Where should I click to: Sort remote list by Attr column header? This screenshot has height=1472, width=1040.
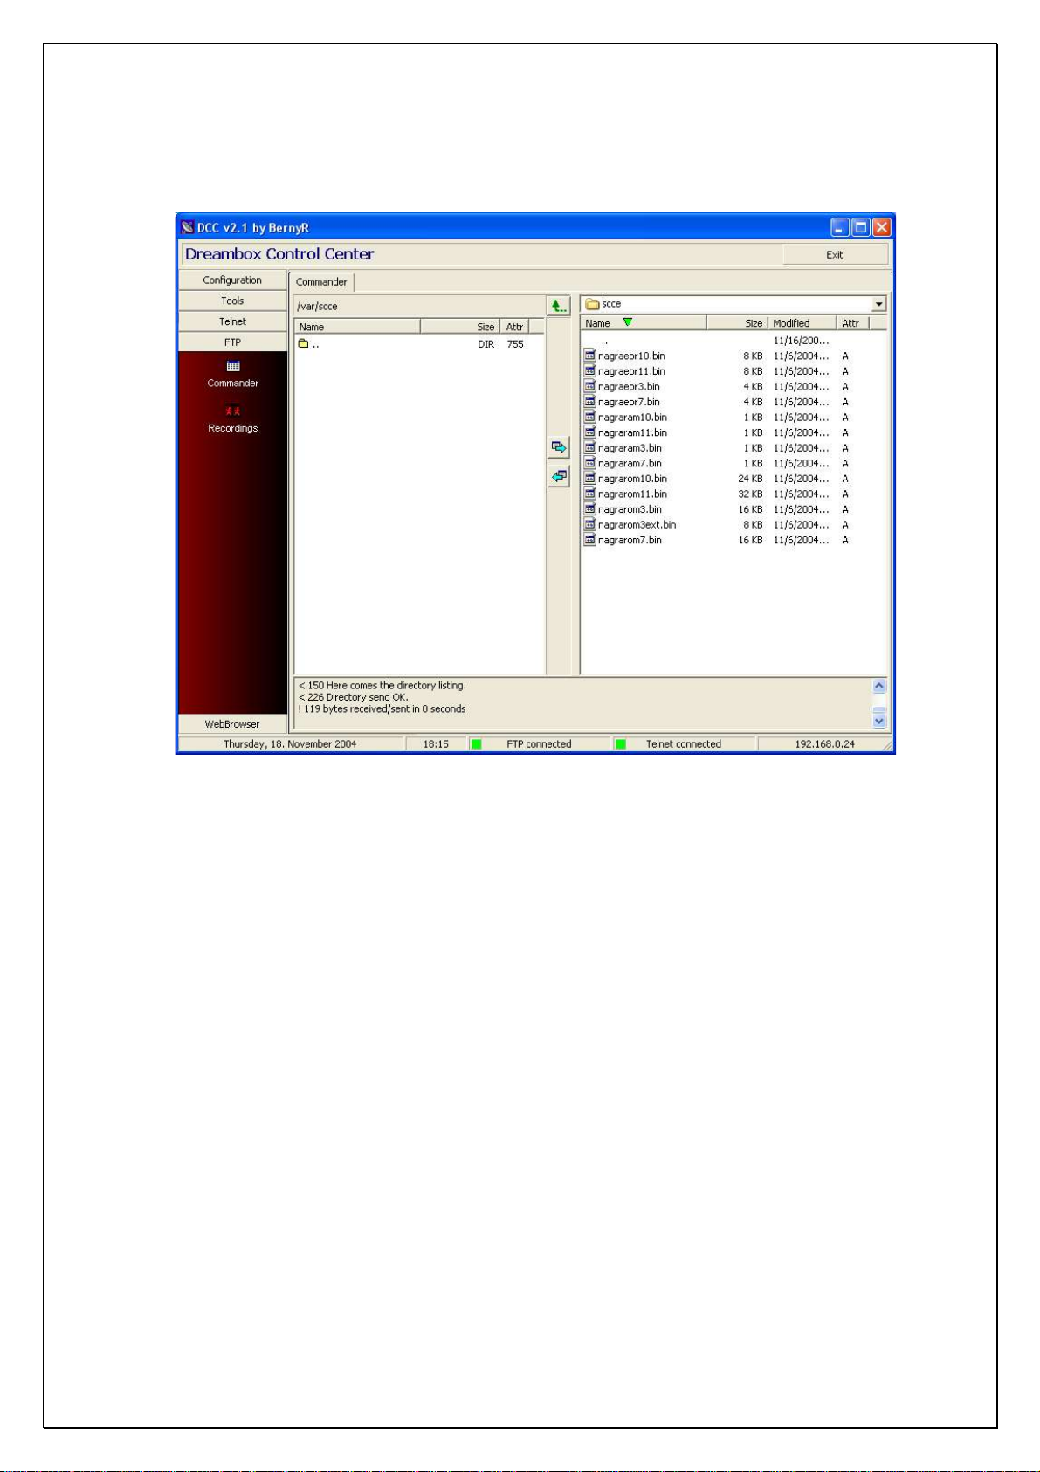(515, 327)
